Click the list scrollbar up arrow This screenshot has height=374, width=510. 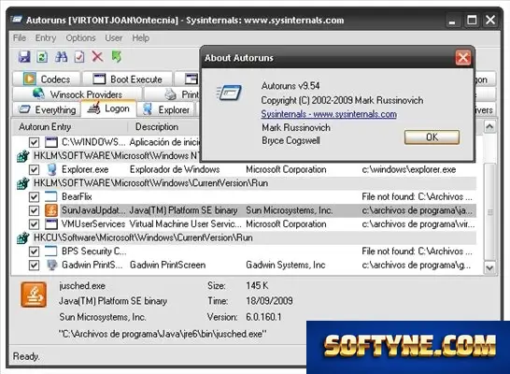click(489, 126)
